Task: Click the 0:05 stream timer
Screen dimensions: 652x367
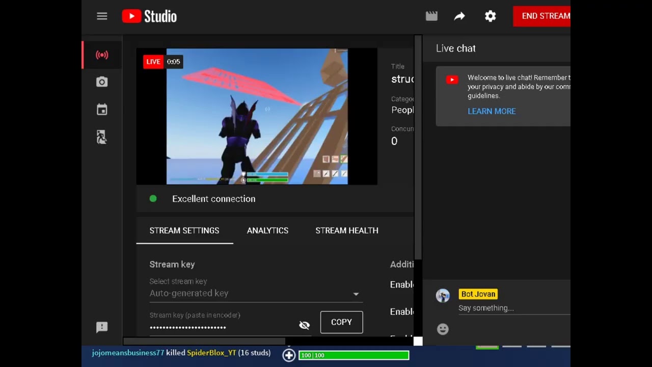Action: [x=173, y=62]
